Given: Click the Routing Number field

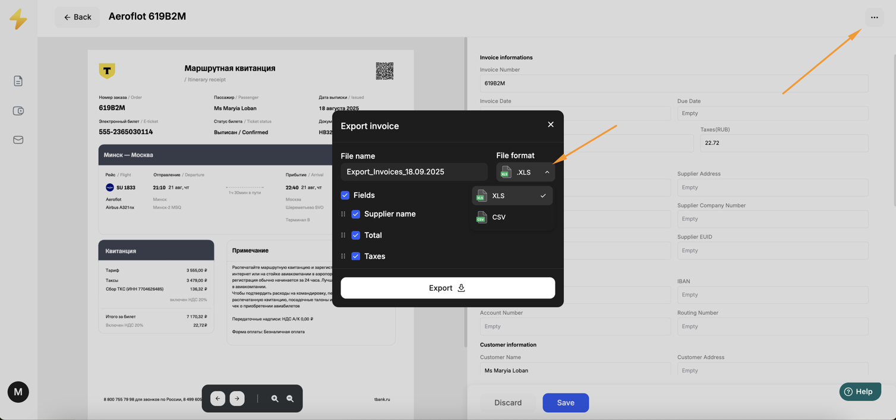Looking at the screenshot, I should coord(772,326).
